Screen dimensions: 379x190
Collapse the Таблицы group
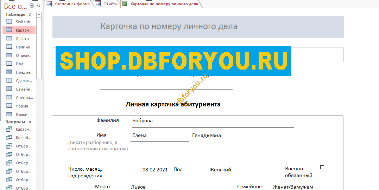click(x=30, y=14)
